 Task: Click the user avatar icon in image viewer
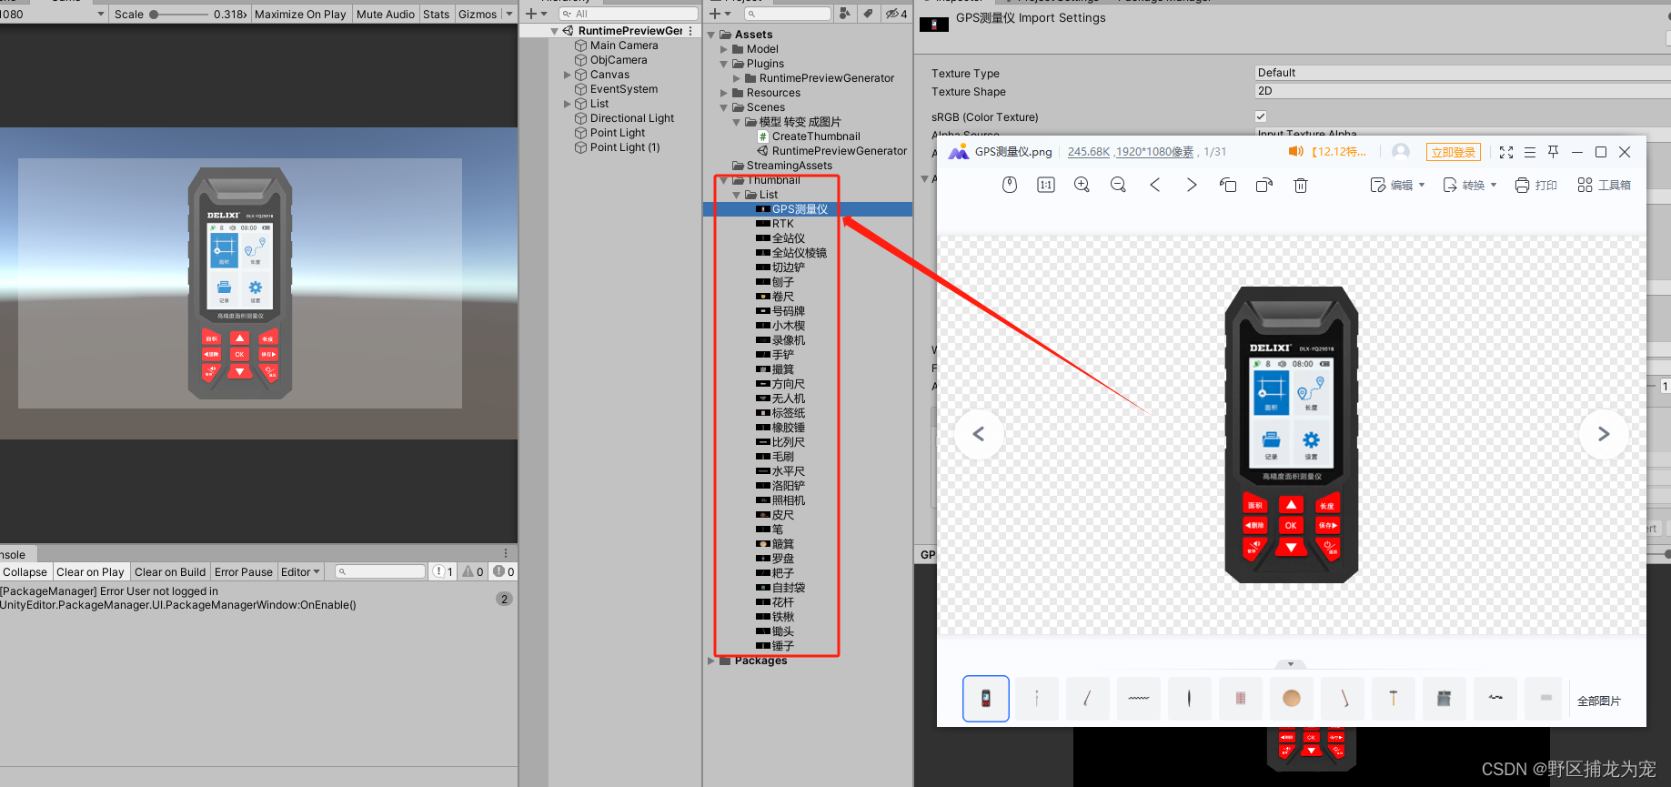1401,151
